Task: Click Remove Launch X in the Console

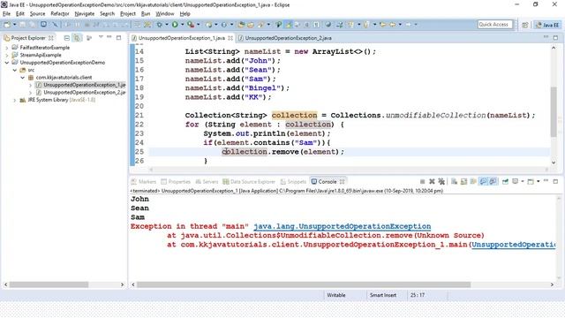Action: [x=432, y=181]
